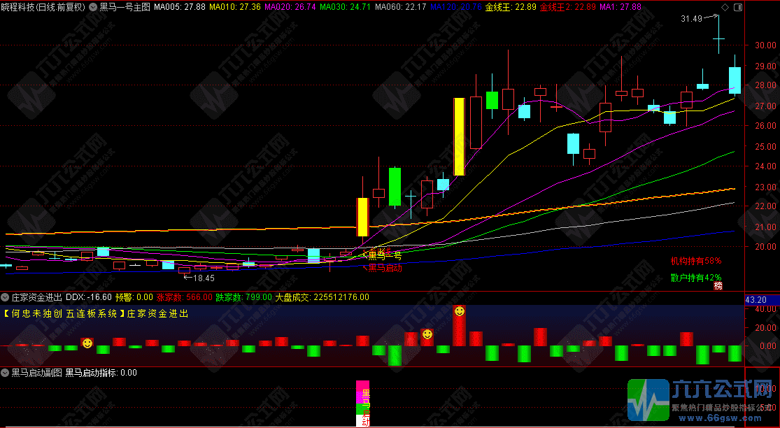Click the 机构持有58% text
Screen dimensions: 780x428
point(695,261)
